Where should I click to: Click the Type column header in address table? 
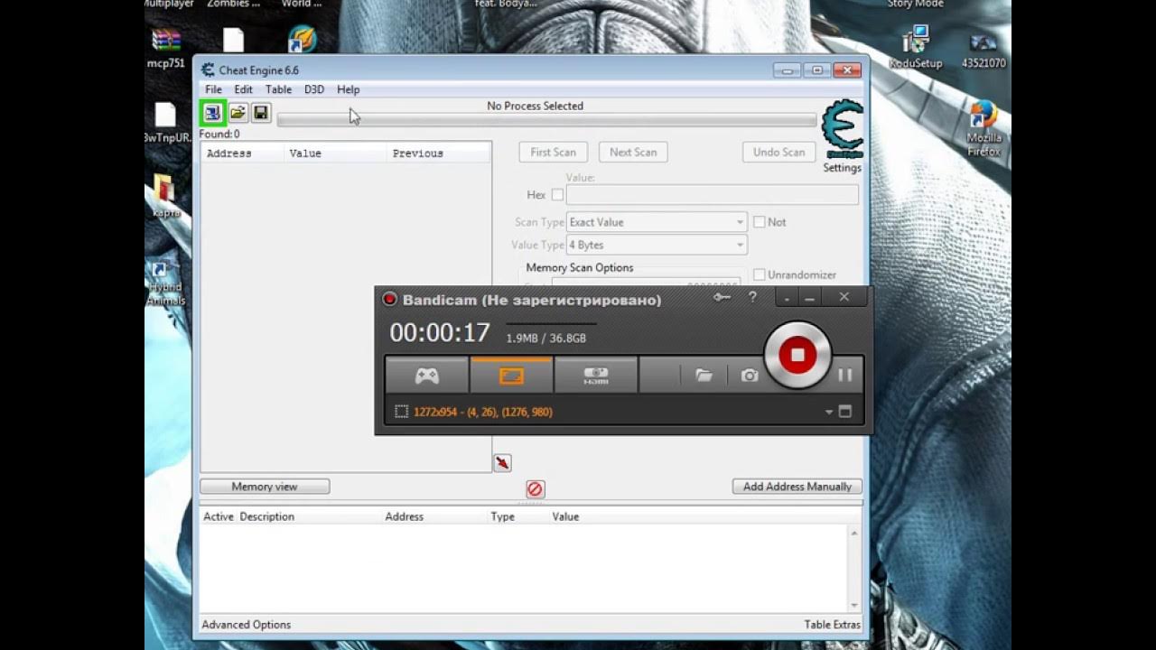[x=502, y=516]
